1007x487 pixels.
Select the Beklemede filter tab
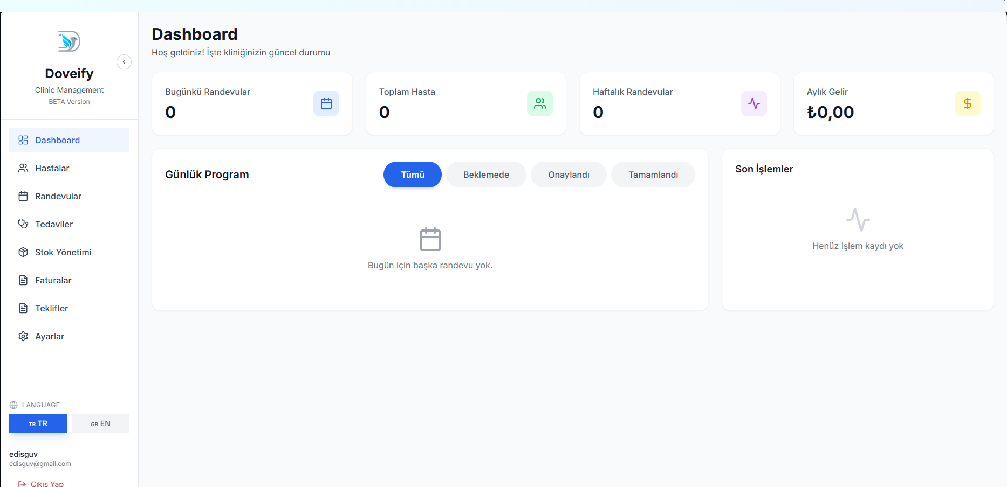[x=485, y=175]
